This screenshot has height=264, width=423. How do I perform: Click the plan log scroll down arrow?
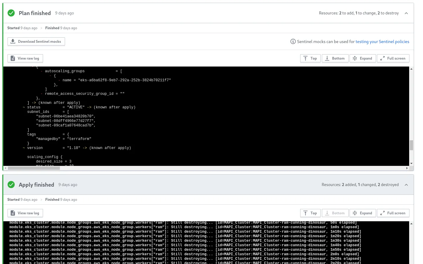point(411,163)
